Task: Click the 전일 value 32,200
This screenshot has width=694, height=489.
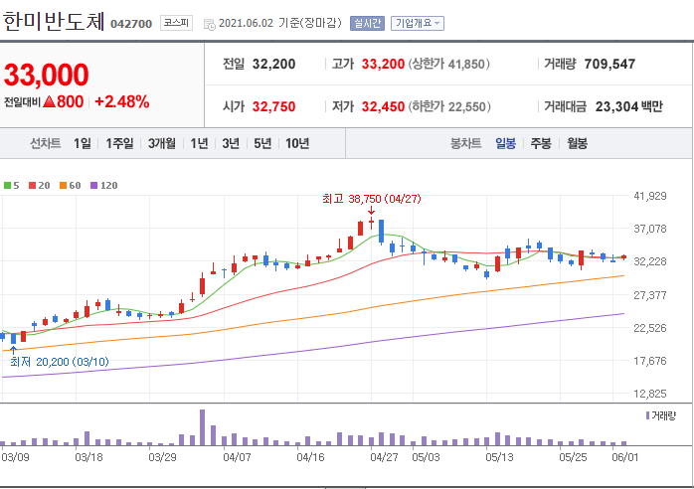Action: [274, 65]
